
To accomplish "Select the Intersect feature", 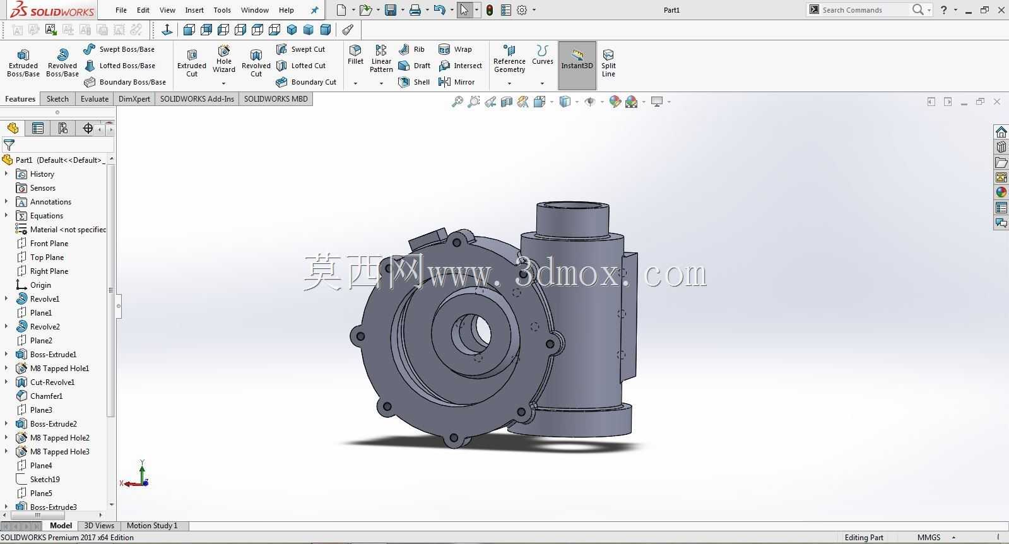I will tap(460, 66).
